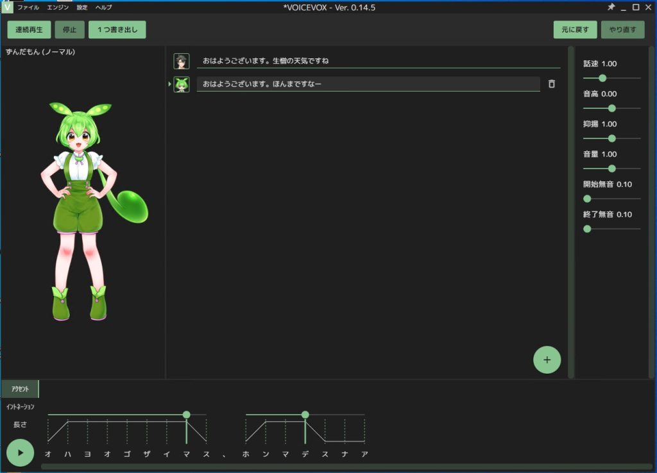Delete the second line with trash icon
The image size is (657, 473).
click(551, 84)
